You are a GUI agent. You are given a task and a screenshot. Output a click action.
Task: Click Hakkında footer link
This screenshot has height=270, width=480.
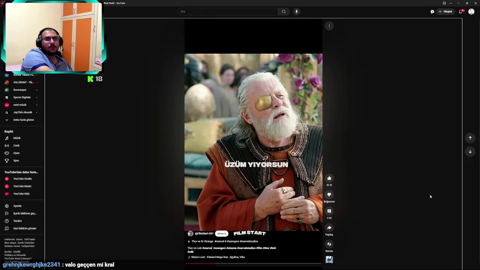9,239
